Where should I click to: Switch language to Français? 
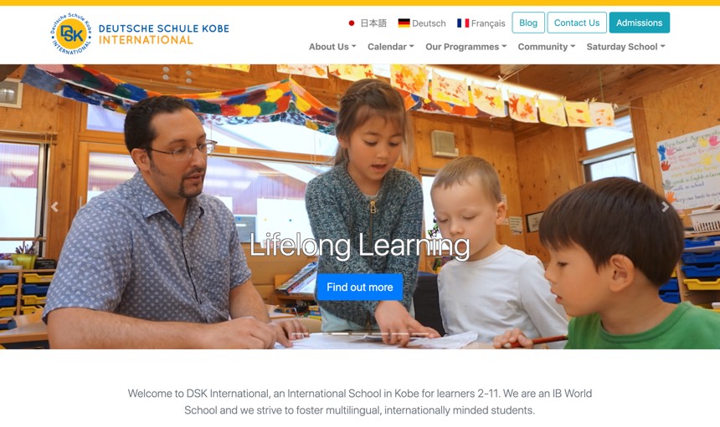pyautogui.click(x=487, y=23)
